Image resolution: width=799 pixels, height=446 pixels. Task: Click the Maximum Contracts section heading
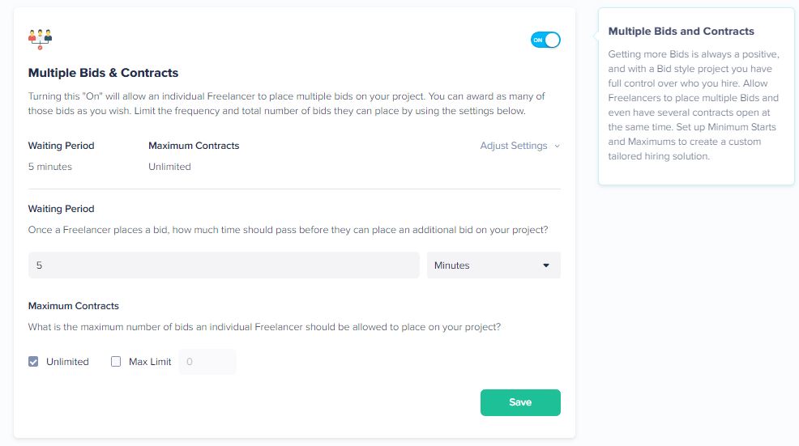74,306
